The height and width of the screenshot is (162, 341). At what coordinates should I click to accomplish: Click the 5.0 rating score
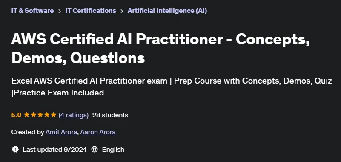pyautogui.click(x=16, y=115)
